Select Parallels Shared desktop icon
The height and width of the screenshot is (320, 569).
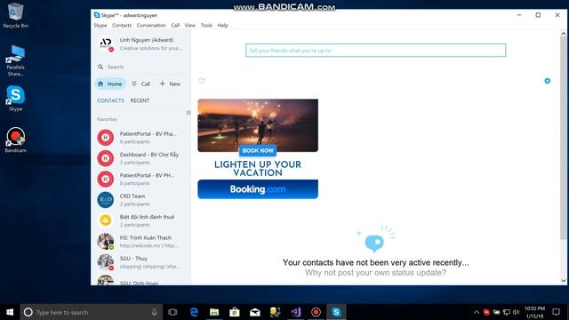(15, 60)
